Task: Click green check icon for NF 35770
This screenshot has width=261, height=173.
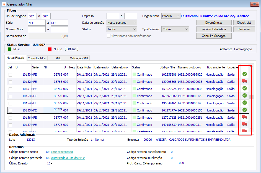Action: 244,95
